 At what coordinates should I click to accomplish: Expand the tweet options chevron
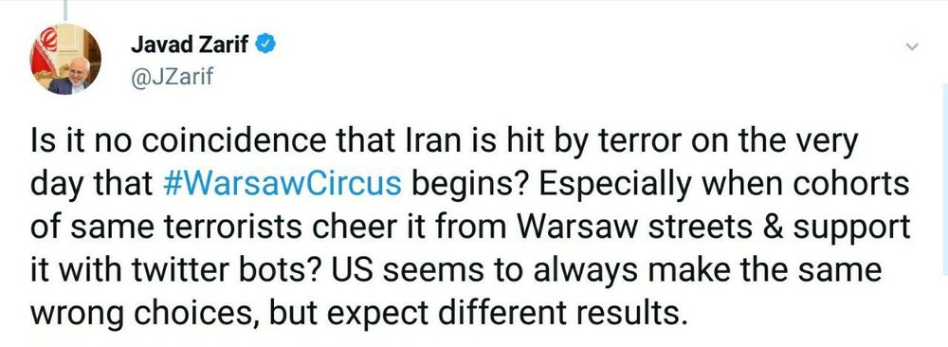click(x=913, y=46)
